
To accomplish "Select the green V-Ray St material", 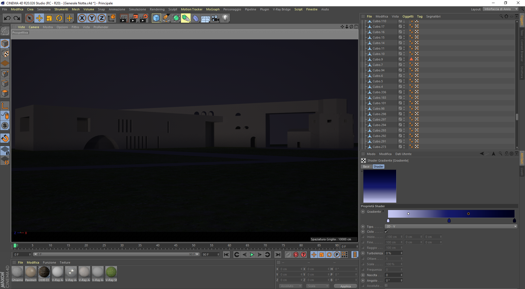I will pyautogui.click(x=111, y=274).
